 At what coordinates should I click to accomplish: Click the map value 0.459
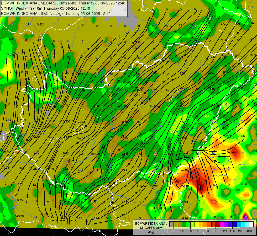(x=11, y=55)
